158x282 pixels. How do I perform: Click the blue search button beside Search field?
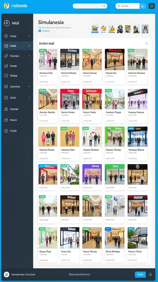143,6
